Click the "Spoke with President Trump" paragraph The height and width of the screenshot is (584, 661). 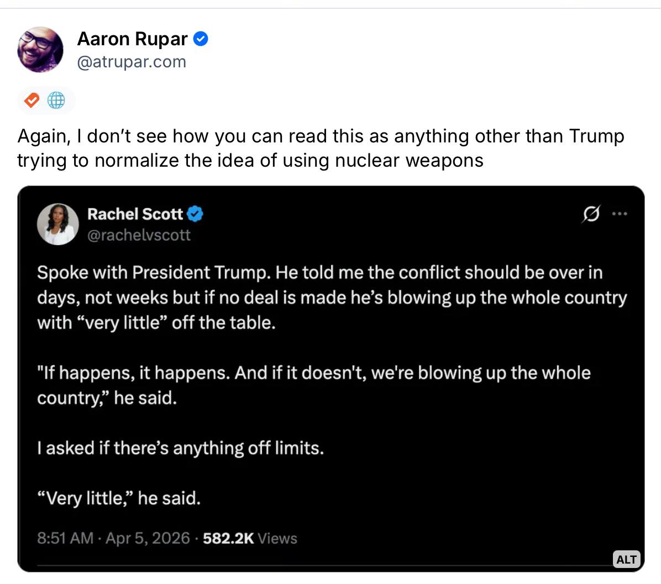332,297
